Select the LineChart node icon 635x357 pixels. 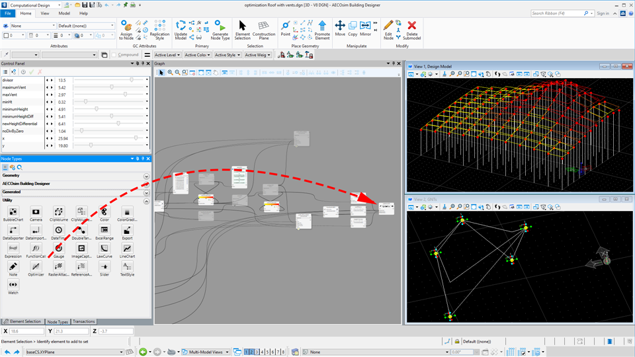coord(127,249)
